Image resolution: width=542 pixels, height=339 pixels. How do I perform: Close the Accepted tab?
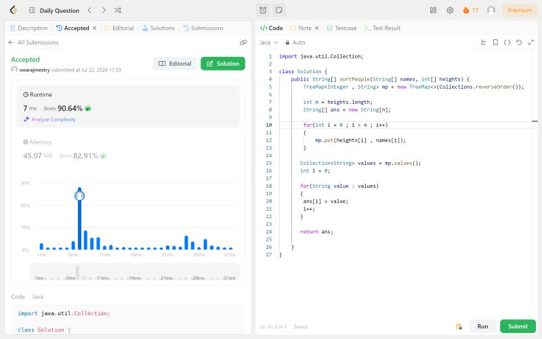(94, 28)
